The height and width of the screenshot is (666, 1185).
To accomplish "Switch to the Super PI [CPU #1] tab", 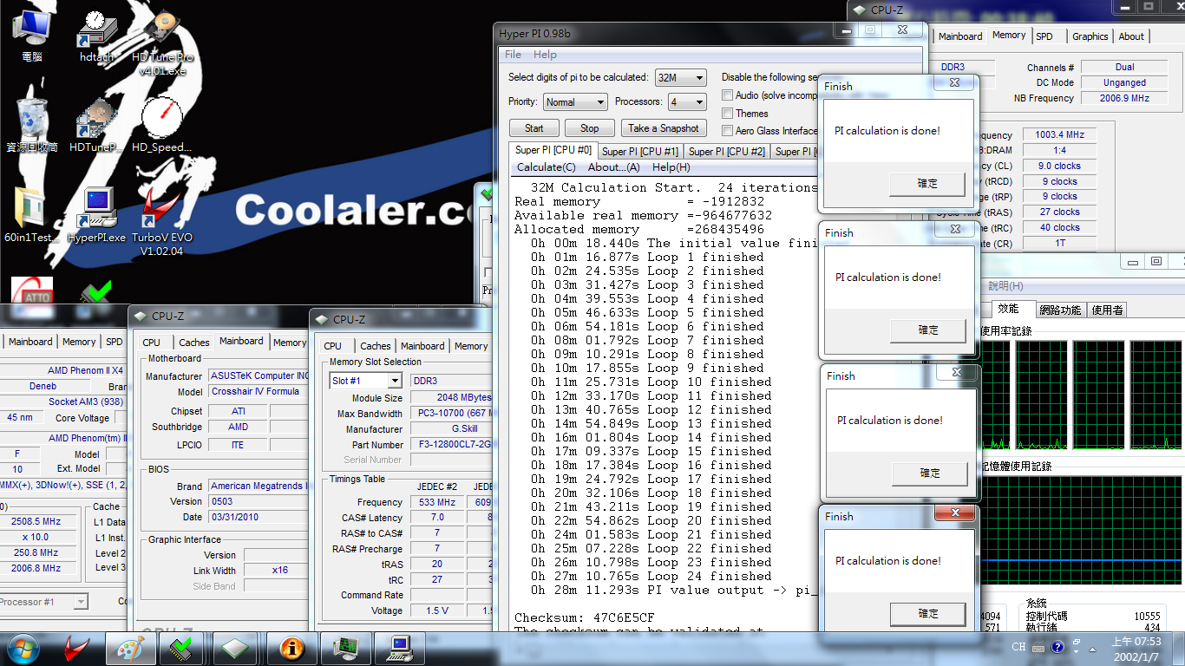I will tap(640, 152).
